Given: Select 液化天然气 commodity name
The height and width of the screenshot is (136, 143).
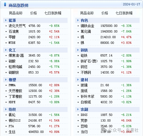Looking at the screenshot, I should click(x=17, y=26).
